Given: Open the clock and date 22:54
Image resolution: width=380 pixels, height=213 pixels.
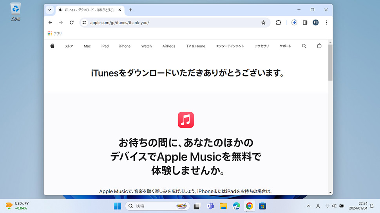Looking at the screenshot, I should 358,206.
